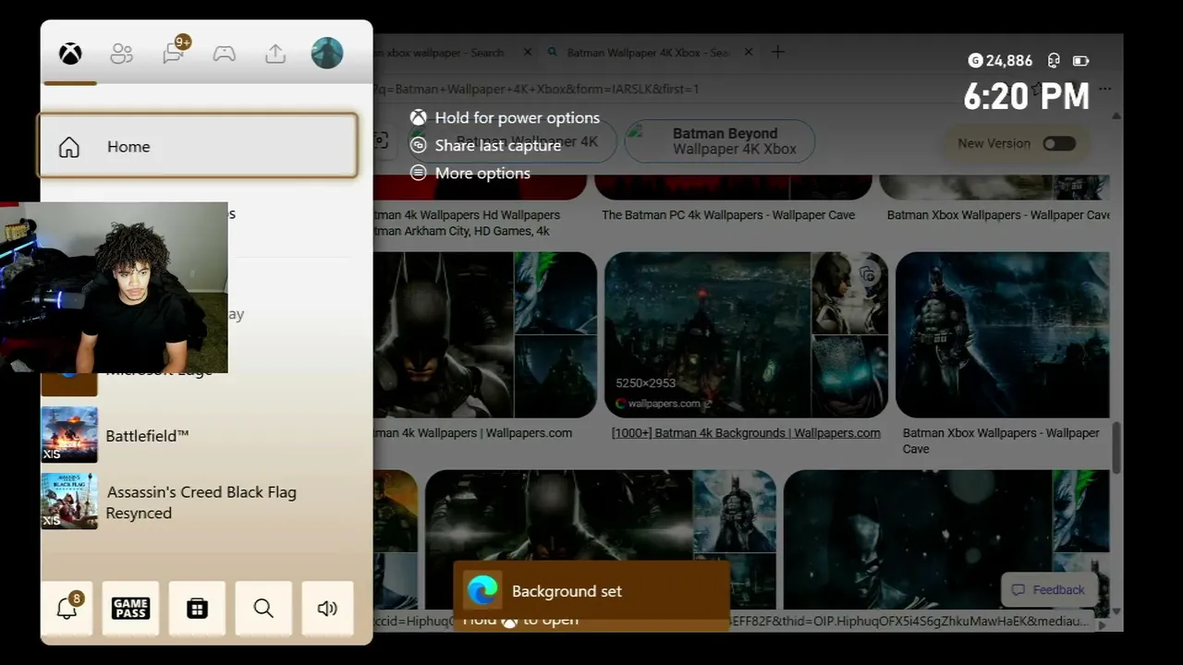
Task: Open Search in the Xbox guide
Action: point(263,609)
